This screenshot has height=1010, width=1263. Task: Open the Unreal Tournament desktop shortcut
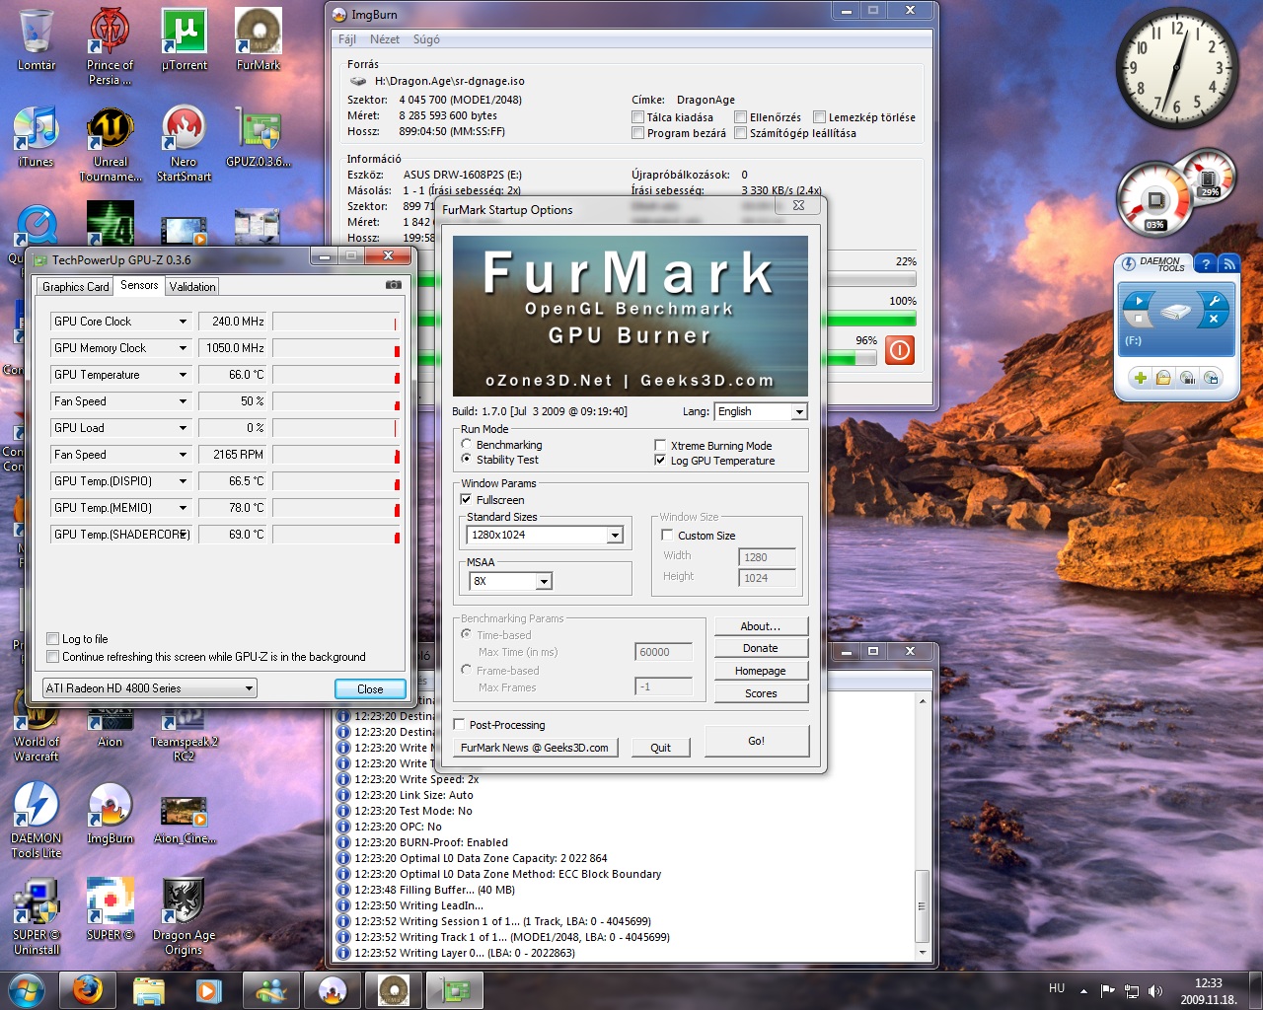point(111,143)
